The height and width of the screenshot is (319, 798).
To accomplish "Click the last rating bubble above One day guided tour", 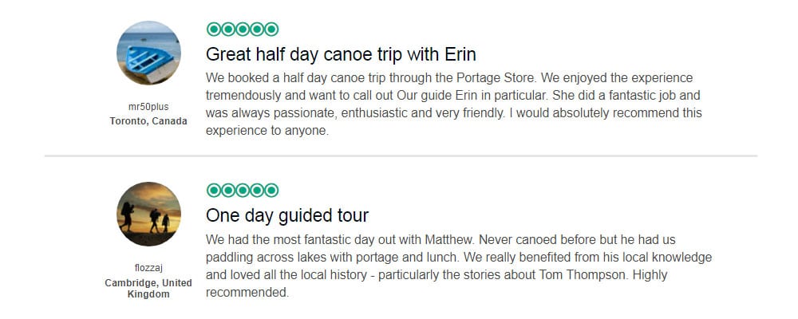I will coord(271,190).
